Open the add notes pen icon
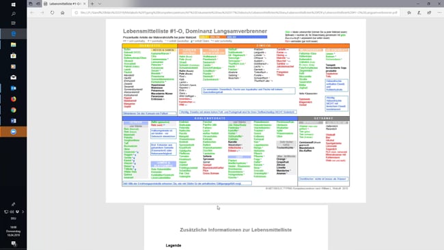This screenshot has width=444, height=250. (x=419, y=13)
